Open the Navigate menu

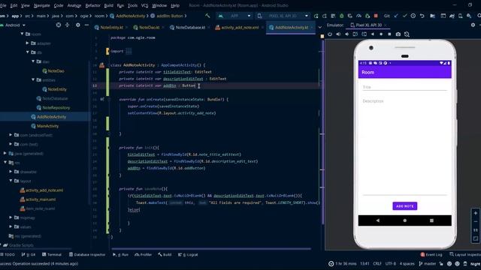[x=42, y=5]
